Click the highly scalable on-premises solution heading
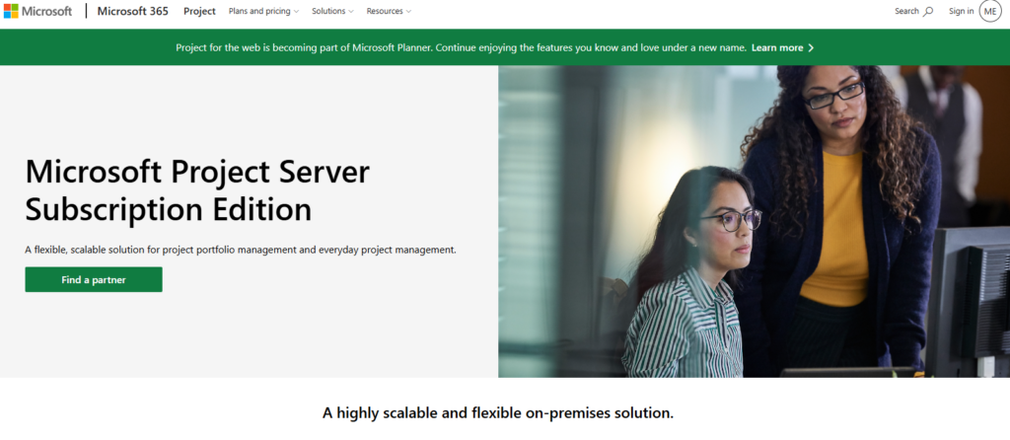The height and width of the screenshot is (440, 1010). click(x=498, y=413)
